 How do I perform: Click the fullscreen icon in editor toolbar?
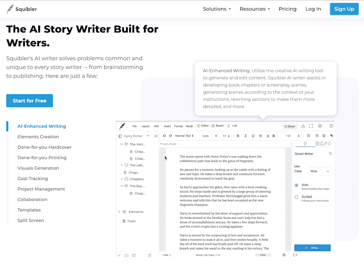(311, 126)
